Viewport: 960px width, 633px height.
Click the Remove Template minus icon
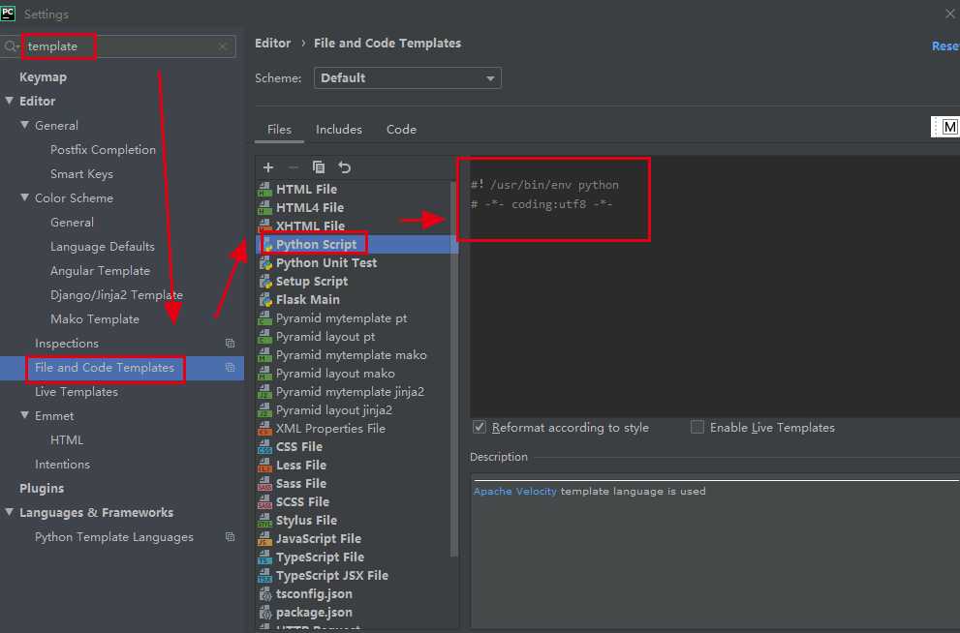(x=294, y=167)
